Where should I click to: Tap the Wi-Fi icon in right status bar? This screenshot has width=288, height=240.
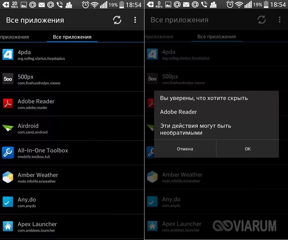click(239, 5)
